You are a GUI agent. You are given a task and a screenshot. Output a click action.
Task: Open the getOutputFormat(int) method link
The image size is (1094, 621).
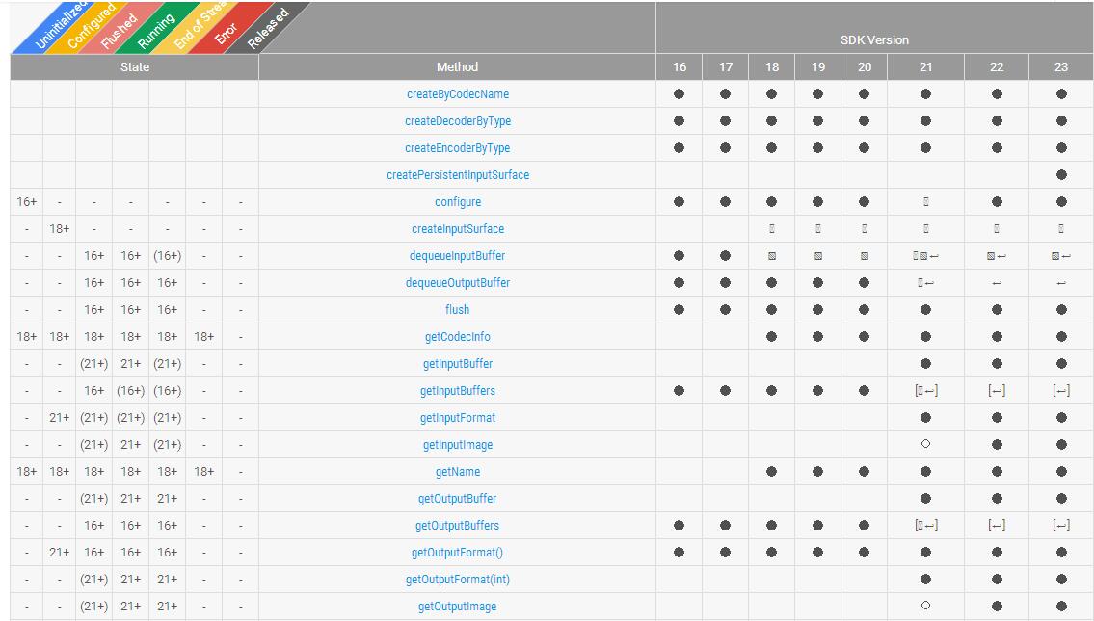(x=458, y=580)
